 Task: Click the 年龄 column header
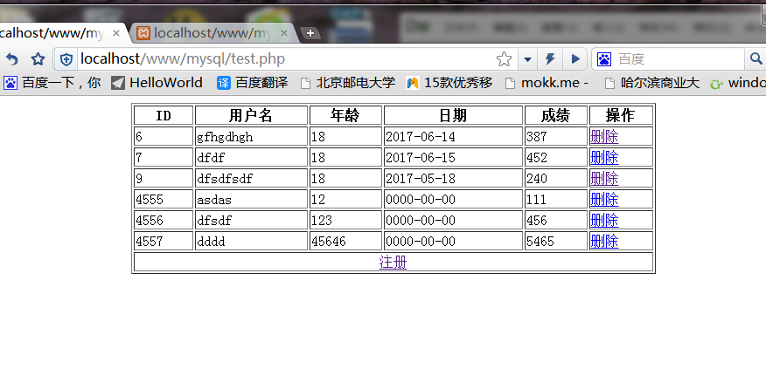pos(345,115)
